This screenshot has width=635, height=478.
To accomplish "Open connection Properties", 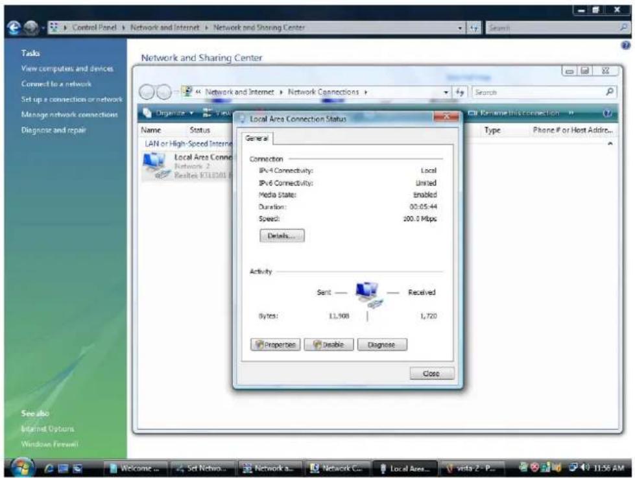I will tap(276, 345).
